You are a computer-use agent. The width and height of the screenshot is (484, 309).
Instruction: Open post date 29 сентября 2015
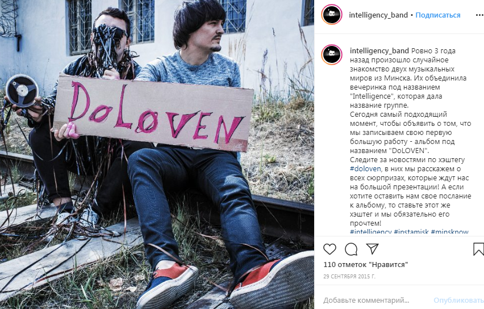pos(349,276)
